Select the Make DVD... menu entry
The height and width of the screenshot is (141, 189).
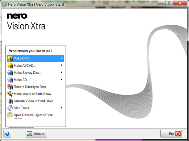click(x=35, y=58)
